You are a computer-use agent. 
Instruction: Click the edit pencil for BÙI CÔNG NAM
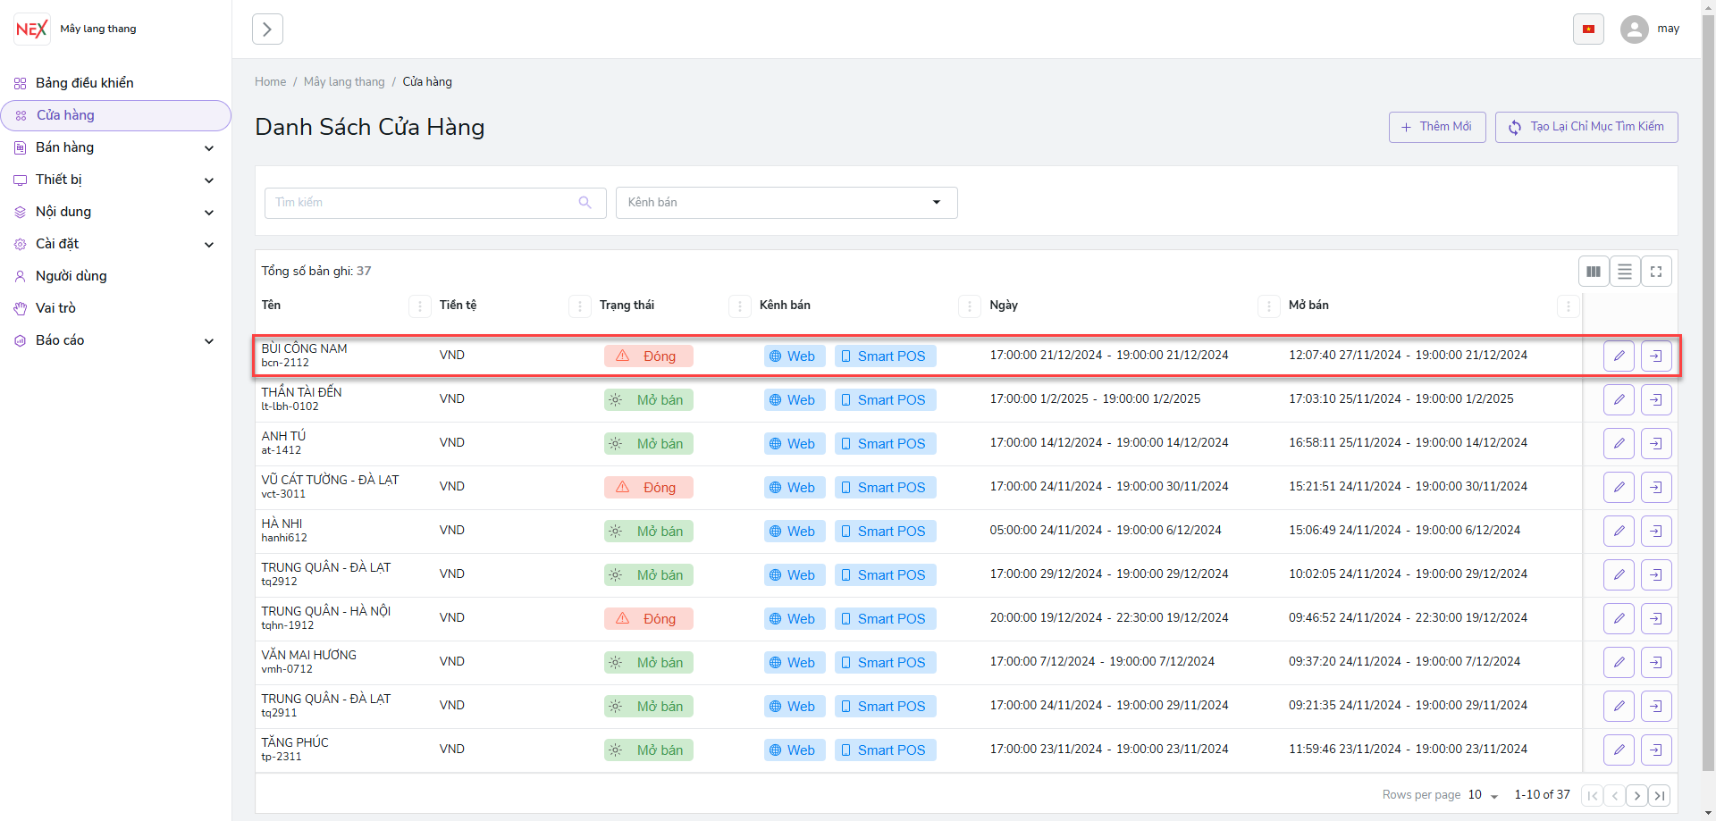pos(1619,356)
